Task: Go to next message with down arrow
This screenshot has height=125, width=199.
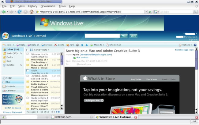Action: pyautogui.click(x=87, y=45)
